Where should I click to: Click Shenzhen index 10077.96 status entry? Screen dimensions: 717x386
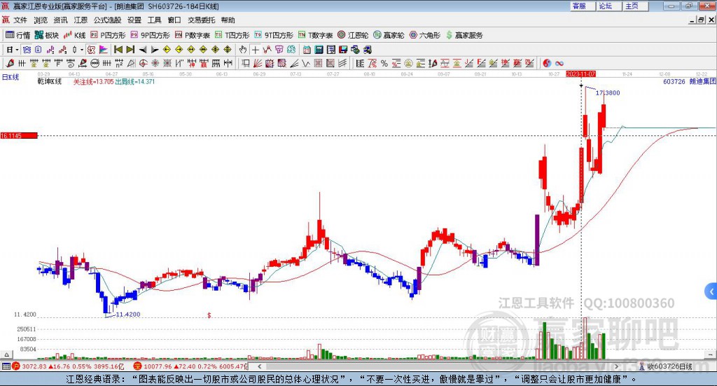[x=190, y=366]
